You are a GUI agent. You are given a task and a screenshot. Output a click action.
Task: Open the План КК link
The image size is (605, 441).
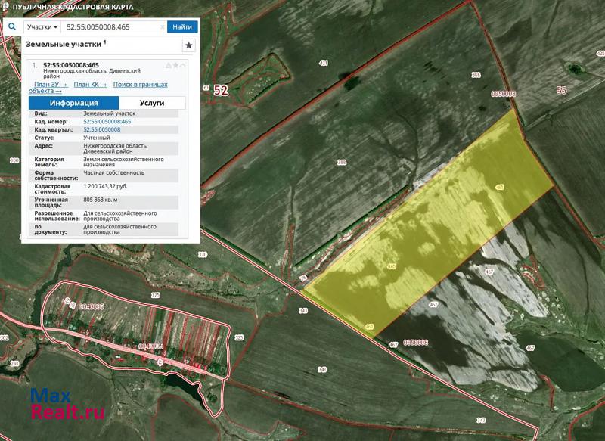[x=90, y=85]
